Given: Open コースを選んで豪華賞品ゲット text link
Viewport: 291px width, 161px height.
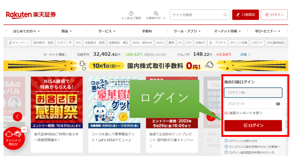Looking at the screenshot, I should click(x=113, y=137).
